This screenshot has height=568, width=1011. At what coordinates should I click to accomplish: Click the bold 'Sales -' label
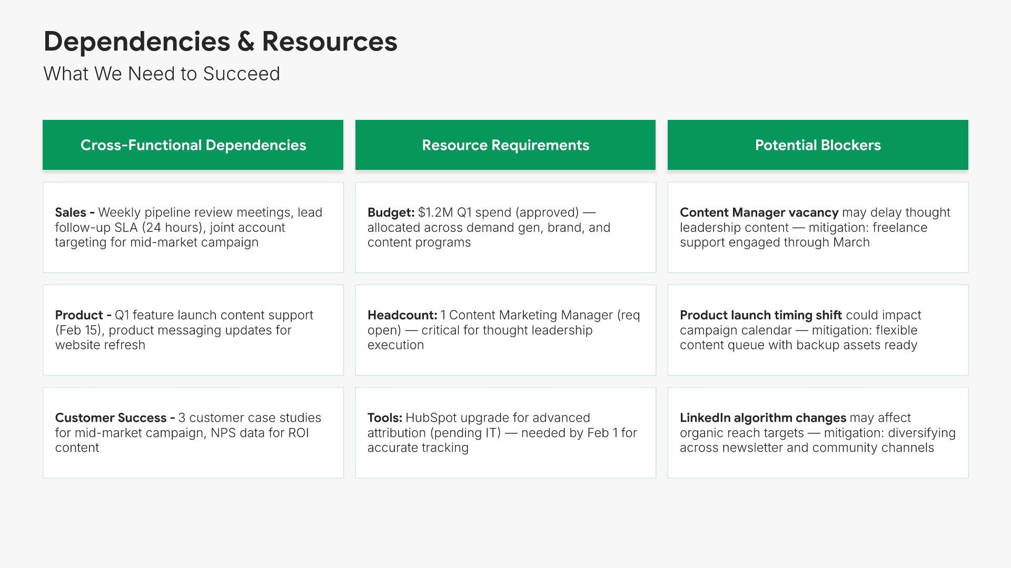coord(75,212)
